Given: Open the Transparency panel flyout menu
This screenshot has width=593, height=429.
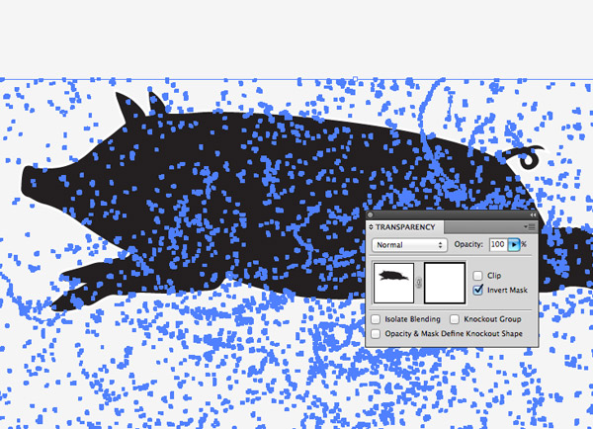Looking at the screenshot, I should click(531, 227).
